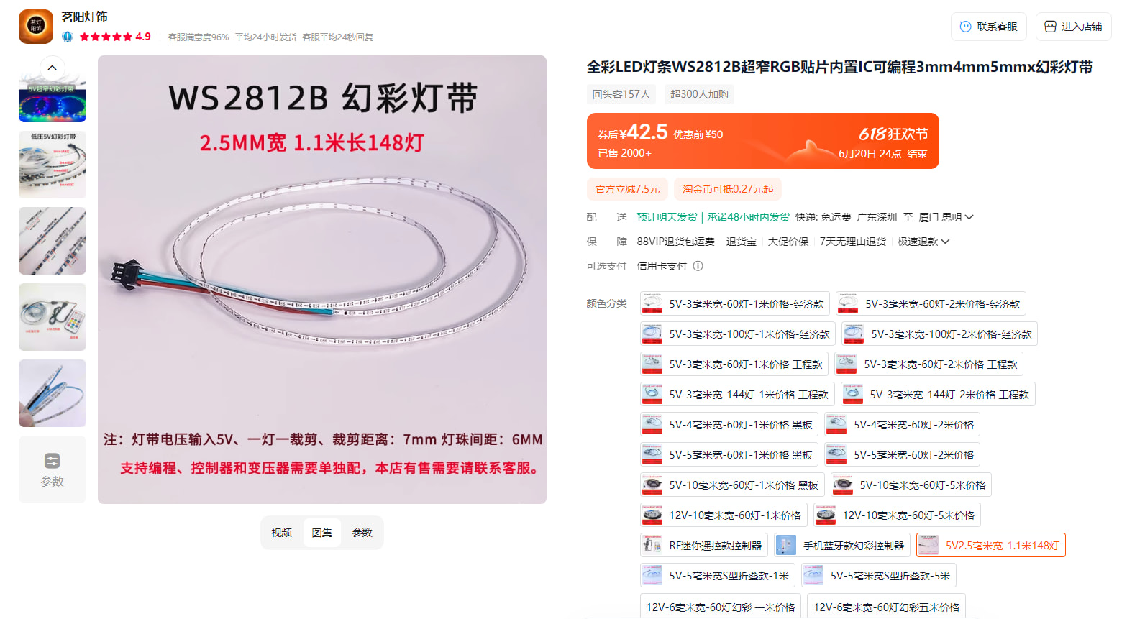Viewport: 1127px width, 619px height.
Task: Click the 淘金币可抵0.27元起 tag
Action: pos(728,189)
